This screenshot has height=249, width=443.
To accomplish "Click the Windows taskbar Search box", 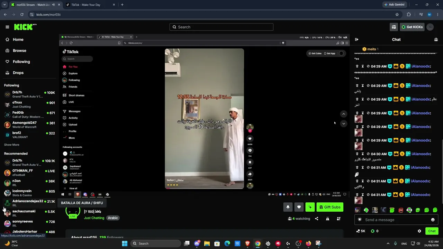I will tap(156, 243).
